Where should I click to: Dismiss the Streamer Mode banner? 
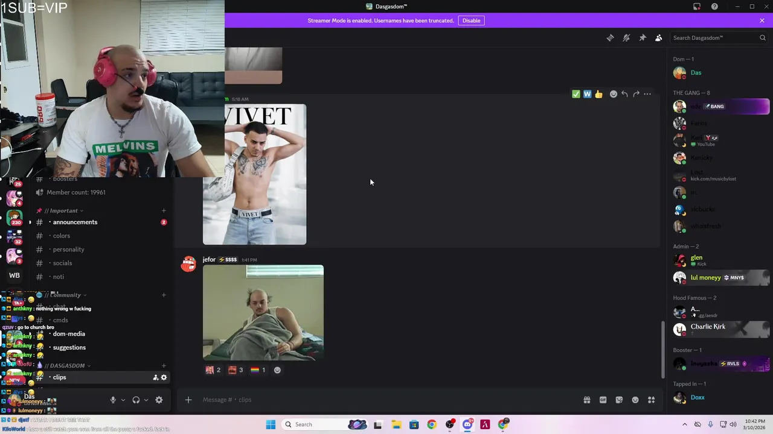762,20
